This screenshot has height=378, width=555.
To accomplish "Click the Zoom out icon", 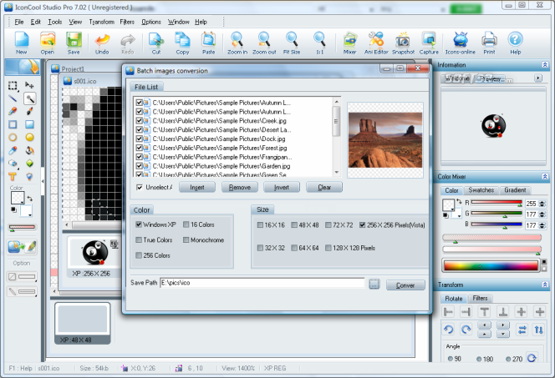I will click(x=264, y=43).
